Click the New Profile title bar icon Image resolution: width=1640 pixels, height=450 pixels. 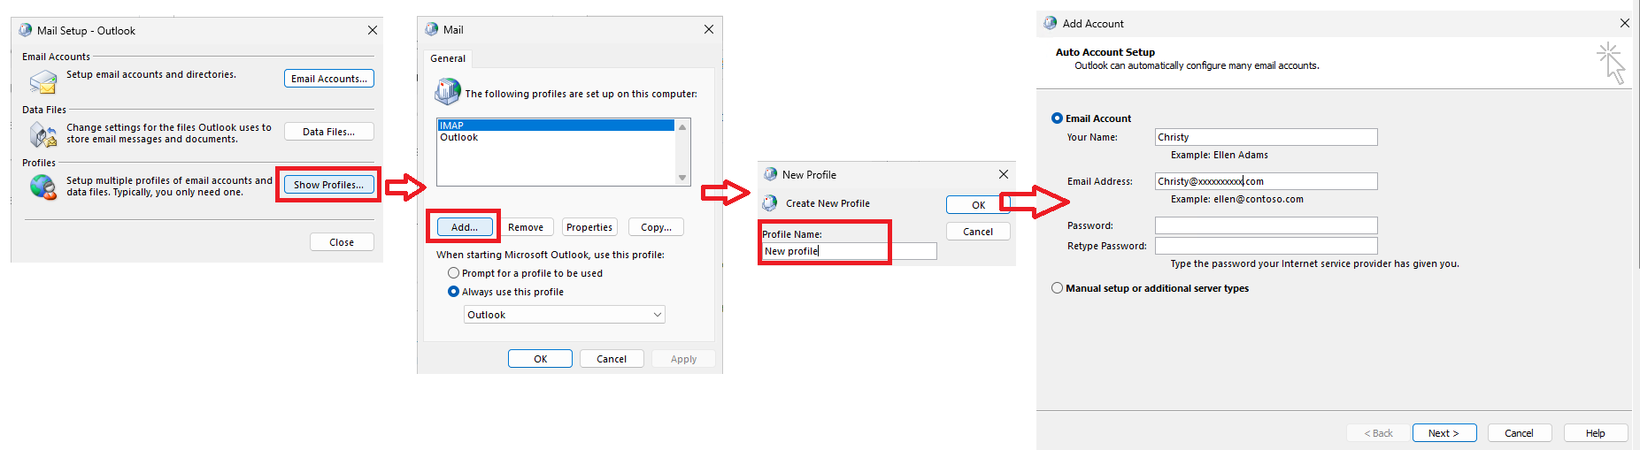(771, 174)
